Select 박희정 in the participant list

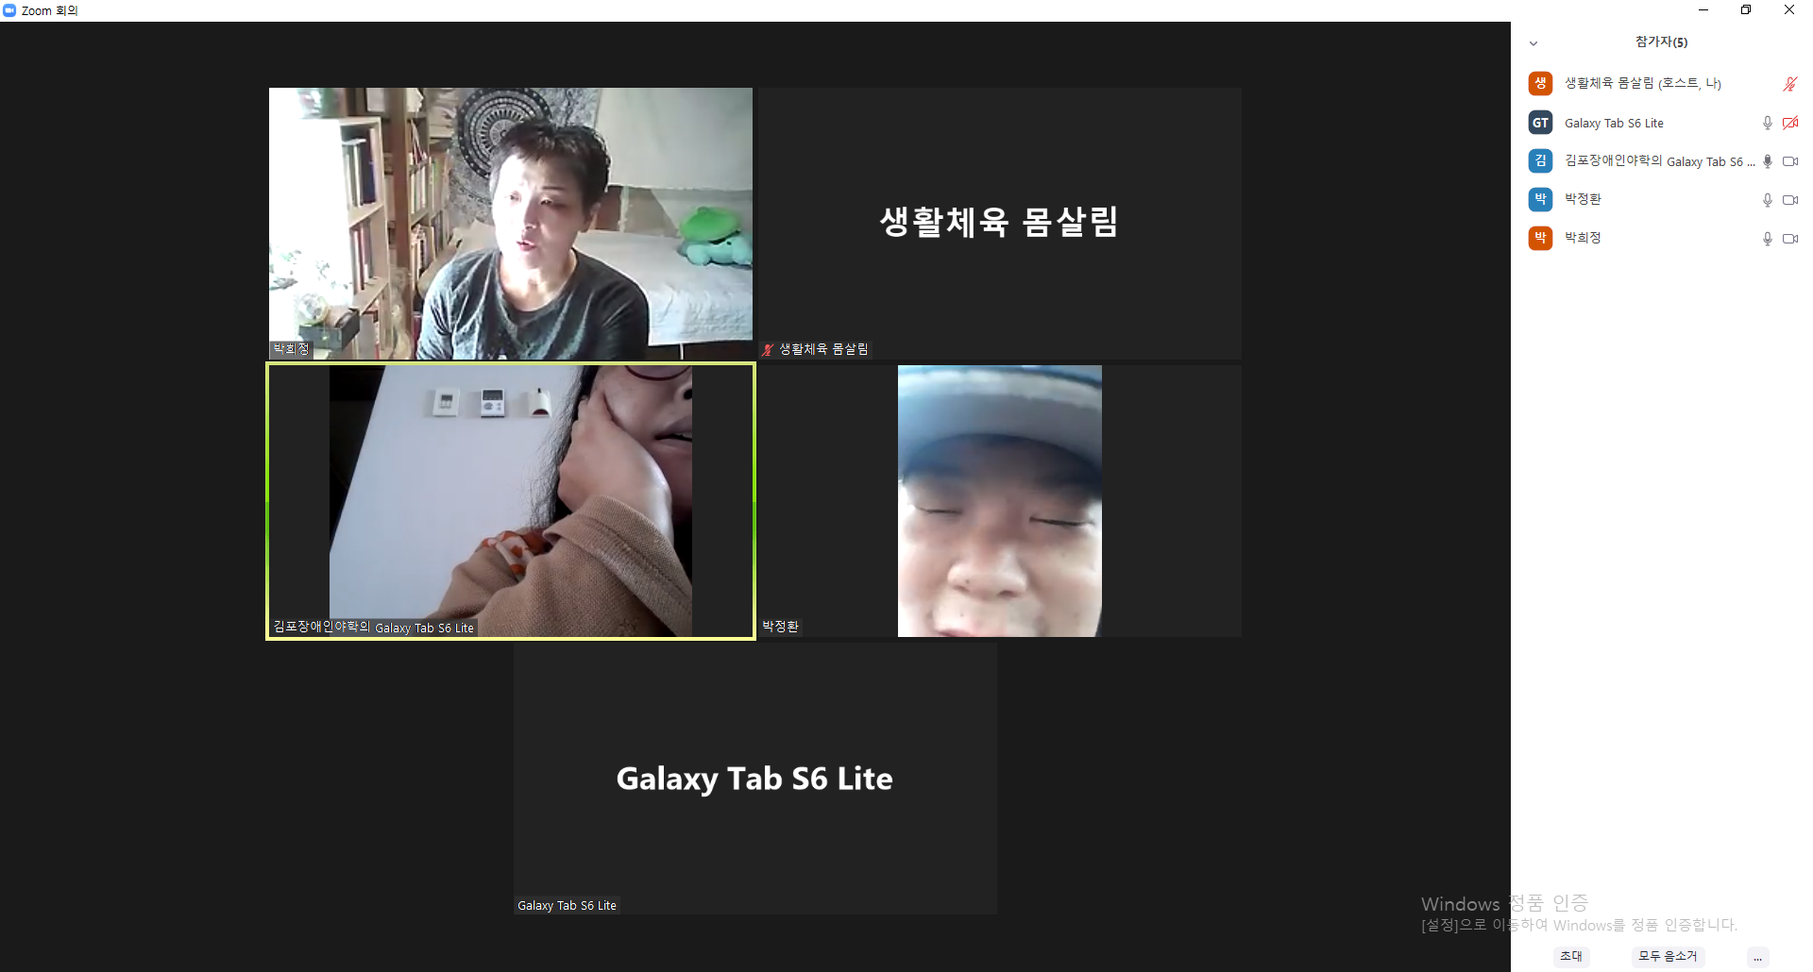tap(1662, 238)
